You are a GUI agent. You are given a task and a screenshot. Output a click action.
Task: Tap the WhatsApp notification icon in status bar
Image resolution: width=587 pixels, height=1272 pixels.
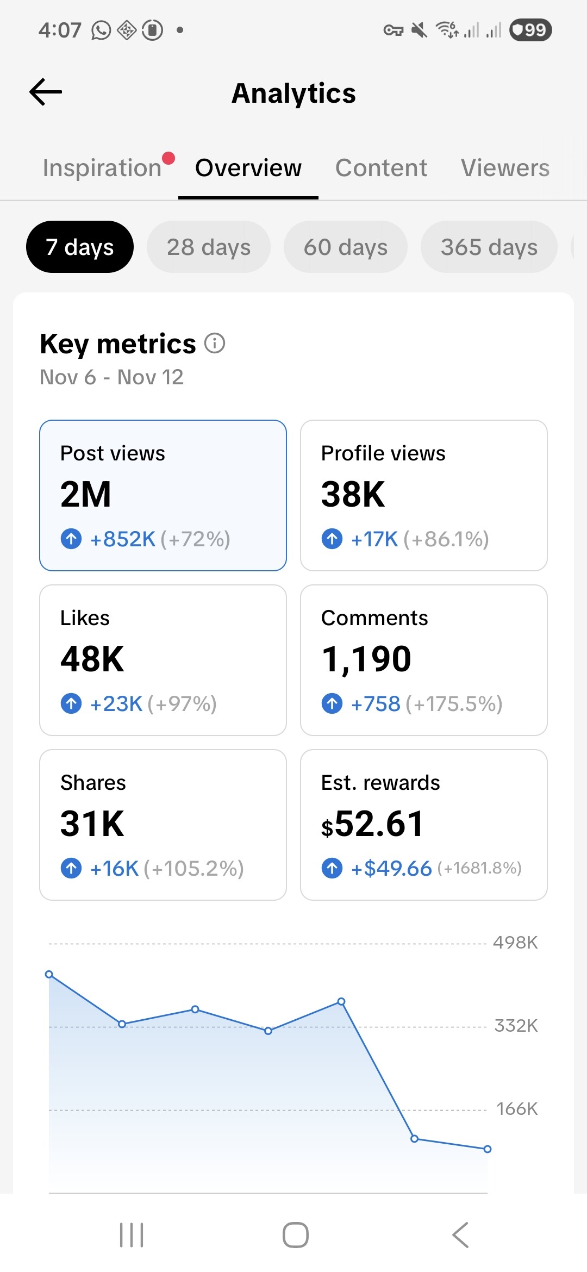[x=101, y=30]
